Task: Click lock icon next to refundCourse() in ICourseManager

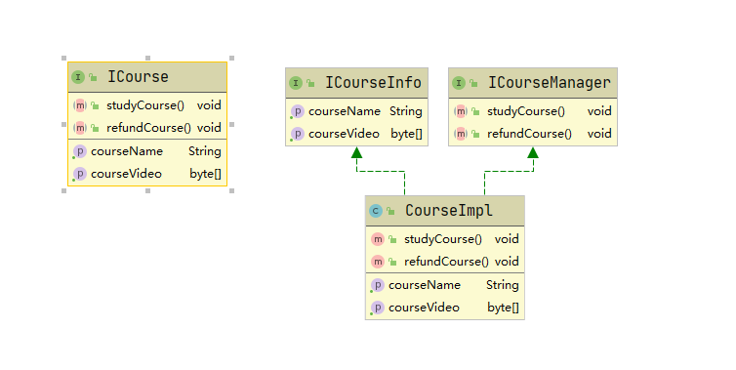Action: tap(476, 135)
